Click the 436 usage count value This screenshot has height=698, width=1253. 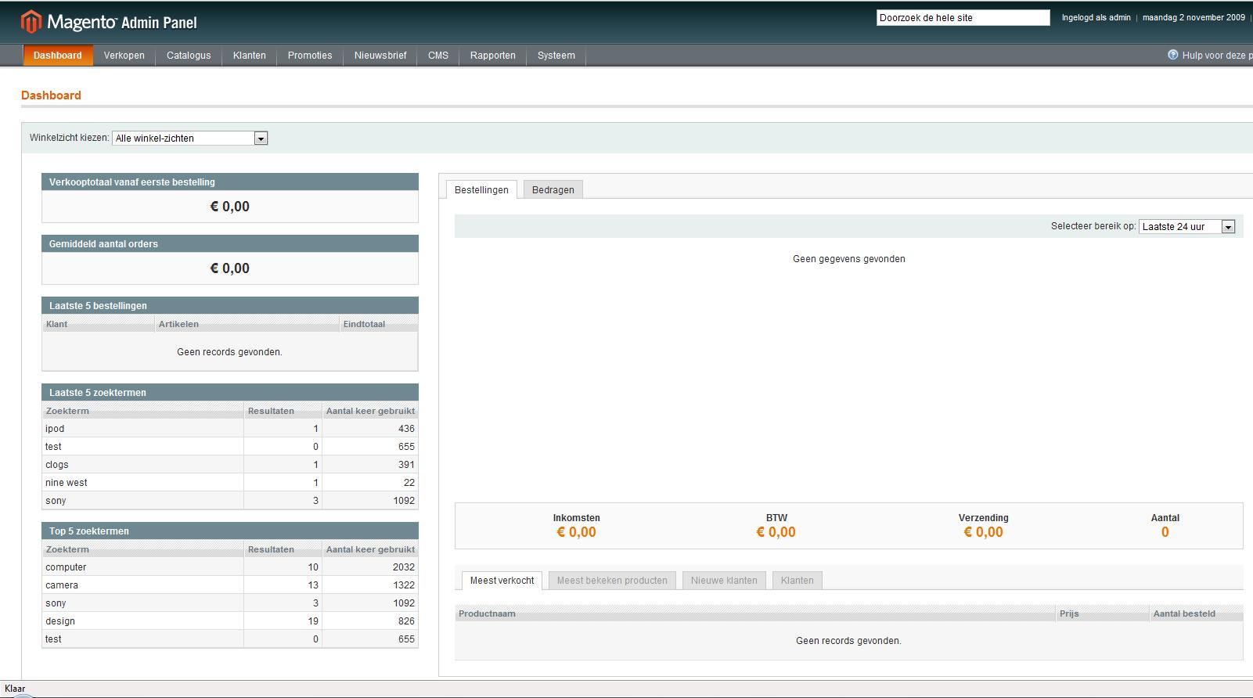click(x=406, y=429)
